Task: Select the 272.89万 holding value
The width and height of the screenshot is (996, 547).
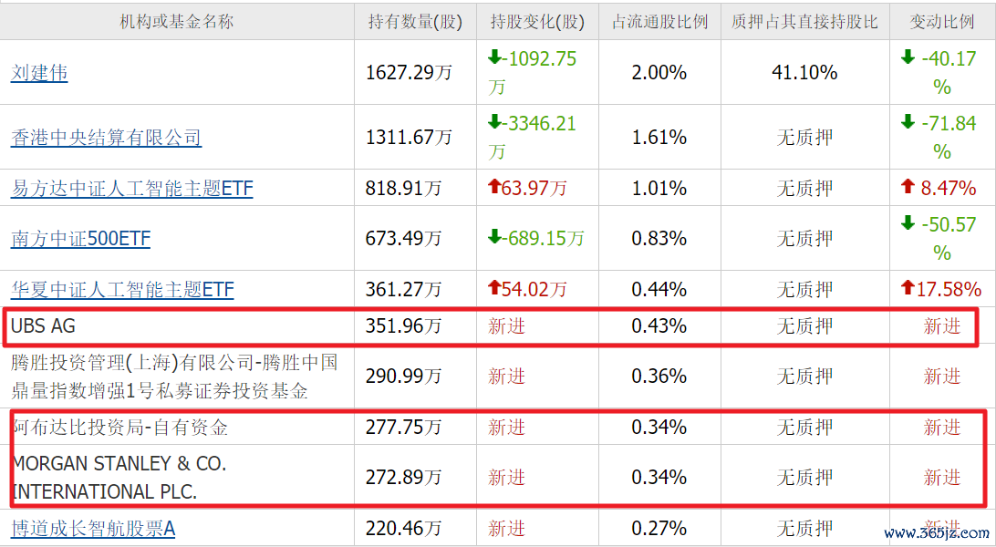Action: (403, 477)
